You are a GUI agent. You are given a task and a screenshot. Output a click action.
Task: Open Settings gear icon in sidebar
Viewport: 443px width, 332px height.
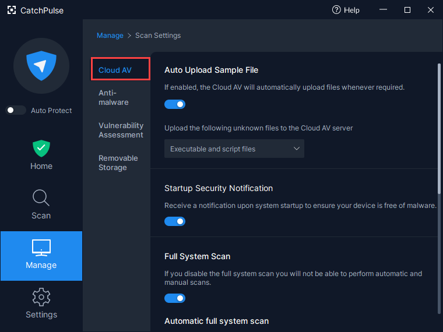[x=41, y=297]
